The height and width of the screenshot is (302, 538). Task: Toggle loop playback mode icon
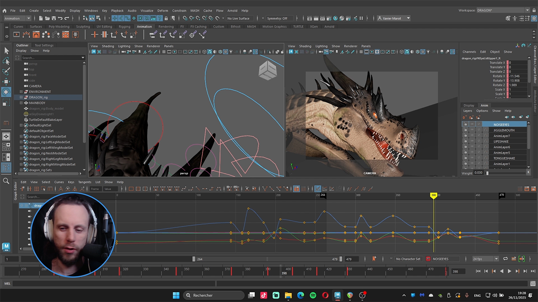(505, 259)
